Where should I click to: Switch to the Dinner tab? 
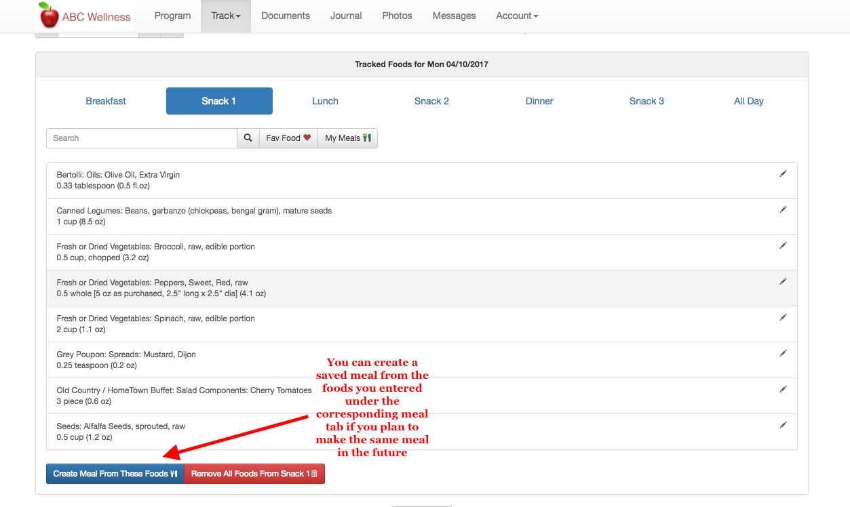click(539, 101)
